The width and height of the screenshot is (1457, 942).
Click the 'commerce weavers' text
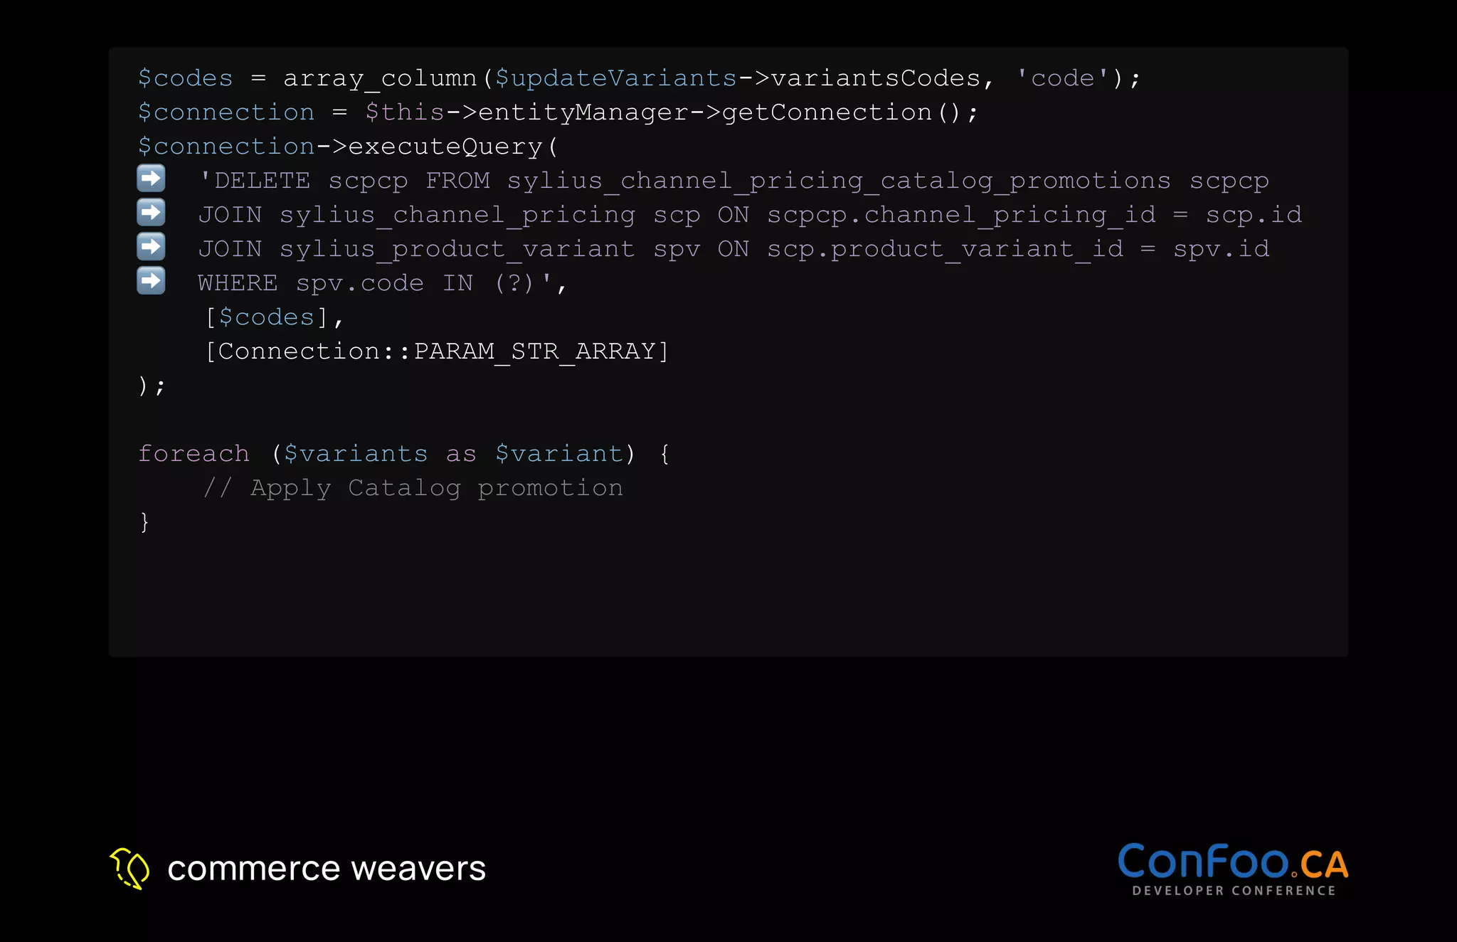point(327,869)
